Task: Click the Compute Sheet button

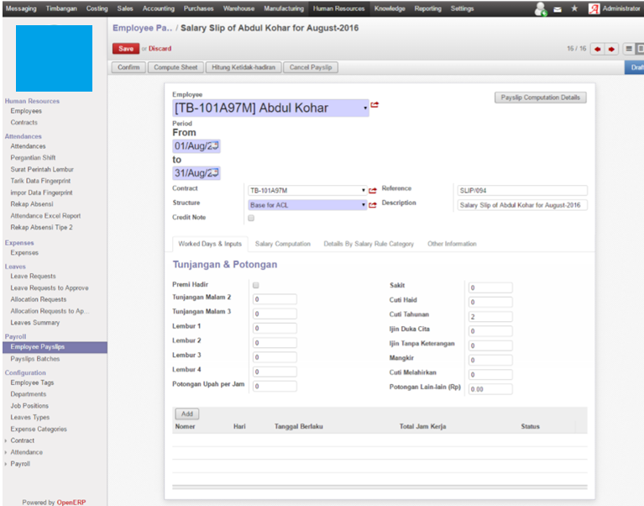Action: tap(172, 67)
